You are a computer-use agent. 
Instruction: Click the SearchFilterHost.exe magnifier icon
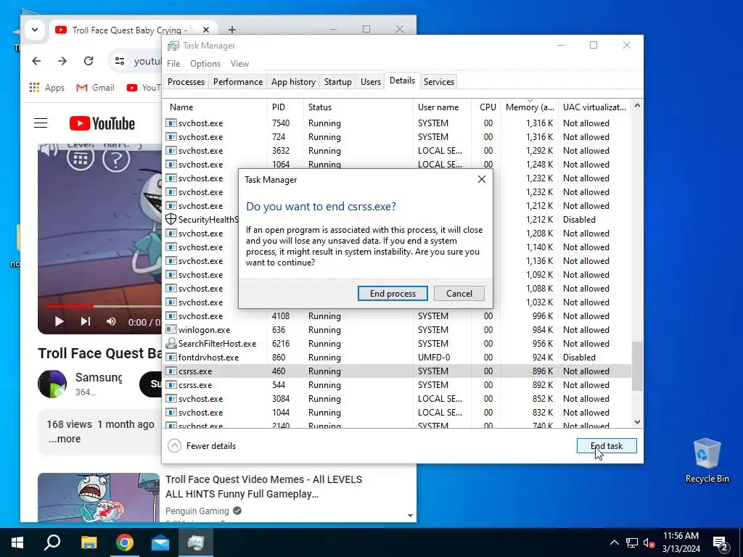tap(171, 343)
